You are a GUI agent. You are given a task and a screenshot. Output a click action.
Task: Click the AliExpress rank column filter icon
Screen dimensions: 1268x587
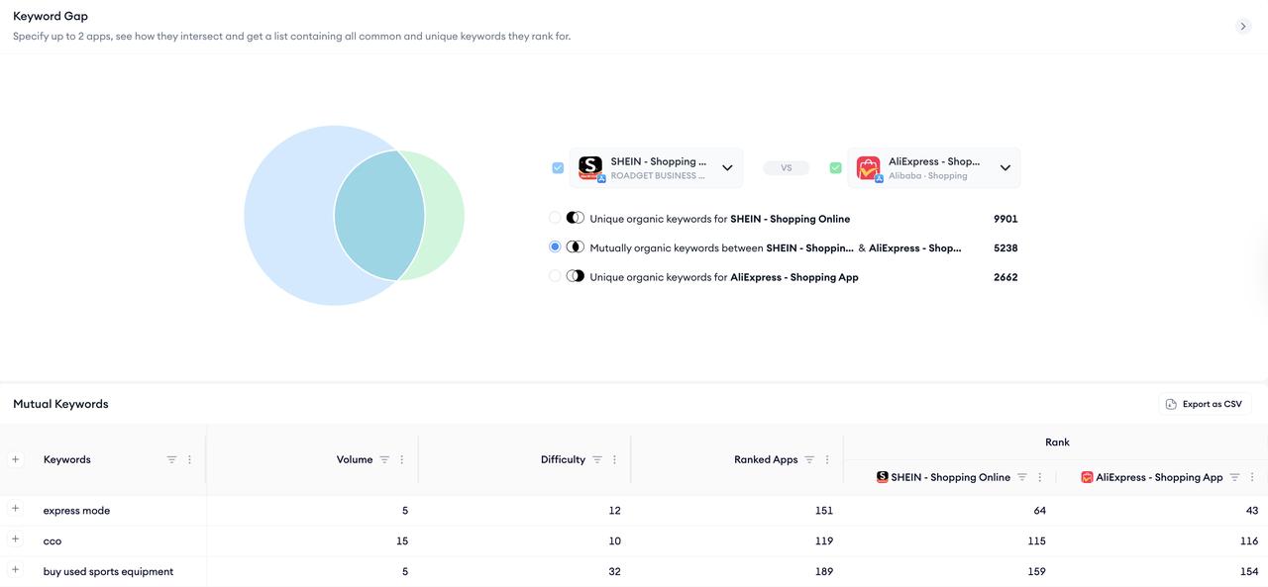1234,477
